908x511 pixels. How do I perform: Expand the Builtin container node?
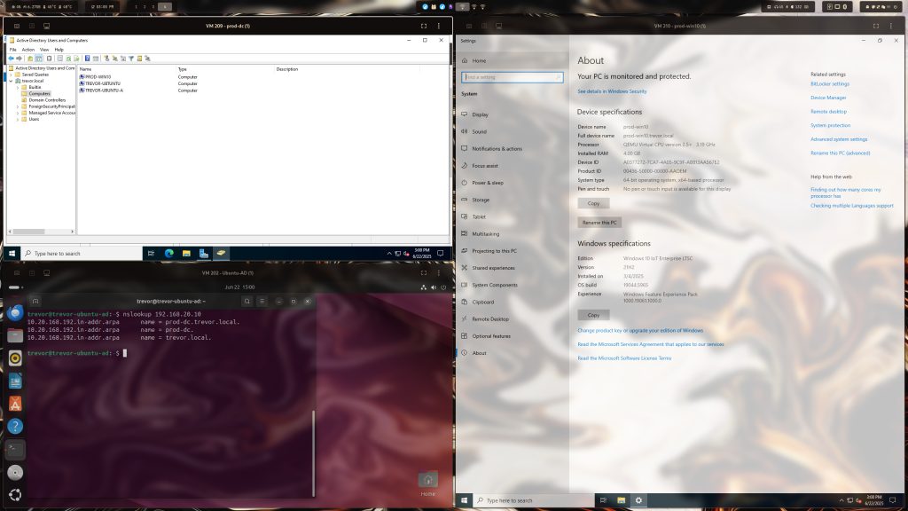[18, 88]
